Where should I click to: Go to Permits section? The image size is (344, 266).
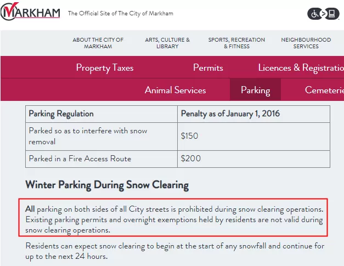coord(208,67)
